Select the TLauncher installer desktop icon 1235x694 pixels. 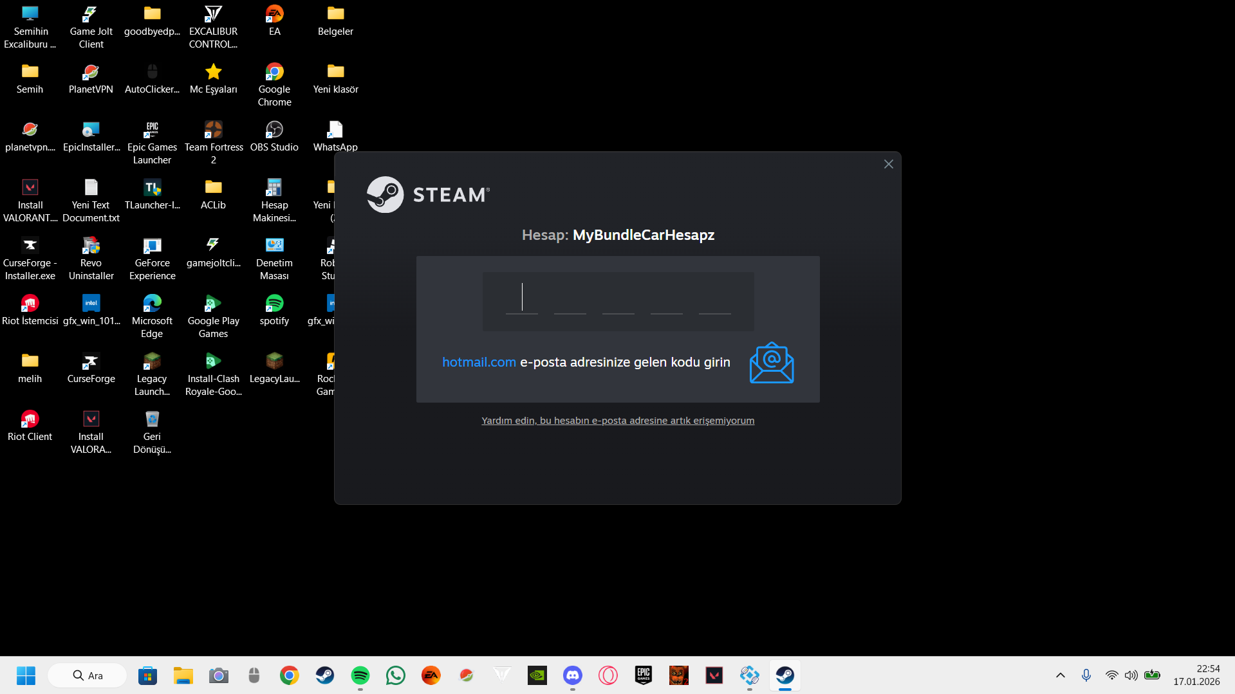153,194
